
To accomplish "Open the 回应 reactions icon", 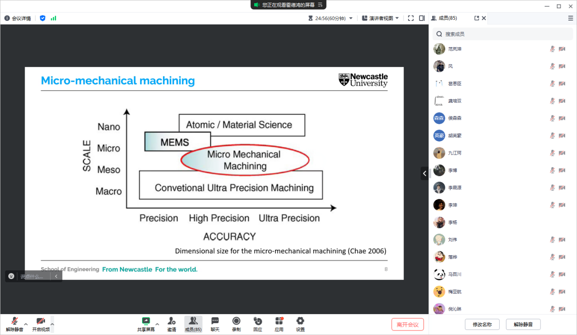I will [258, 323].
